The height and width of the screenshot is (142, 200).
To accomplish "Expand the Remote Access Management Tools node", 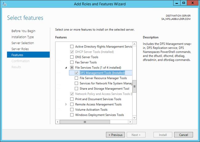I will (66, 104).
